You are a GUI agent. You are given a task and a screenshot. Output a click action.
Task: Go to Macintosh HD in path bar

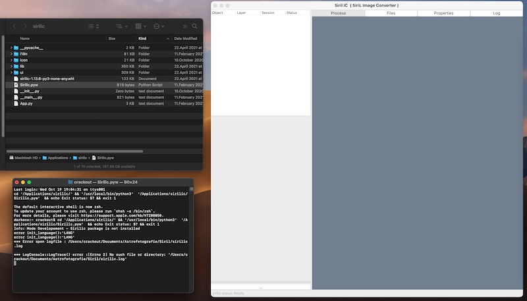pyautogui.click(x=24, y=157)
